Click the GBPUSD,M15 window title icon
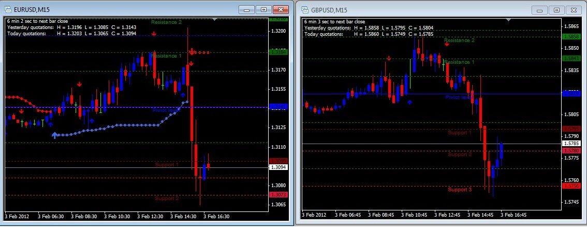Viewport: 587px width, 227px height. tap(305, 9)
